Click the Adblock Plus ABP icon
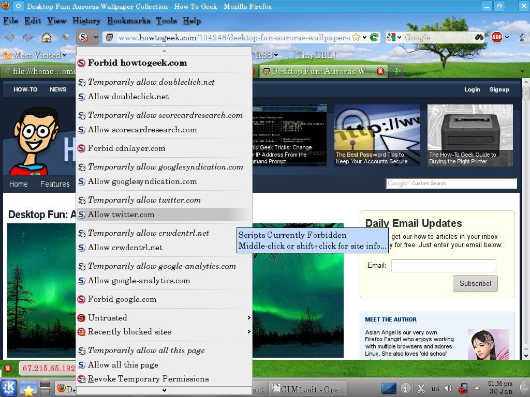This screenshot has height=397, width=530. coord(496,37)
